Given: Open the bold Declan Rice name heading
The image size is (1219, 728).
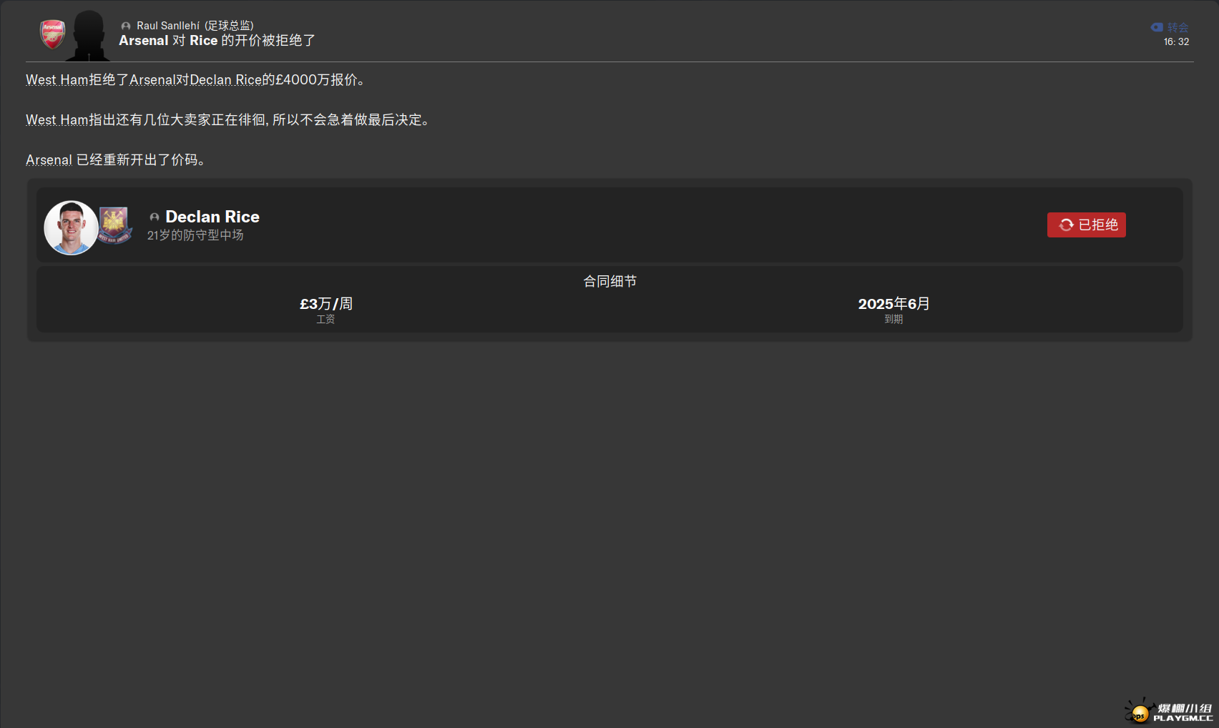Looking at the screenshot, I should click(x=212, y=217).
